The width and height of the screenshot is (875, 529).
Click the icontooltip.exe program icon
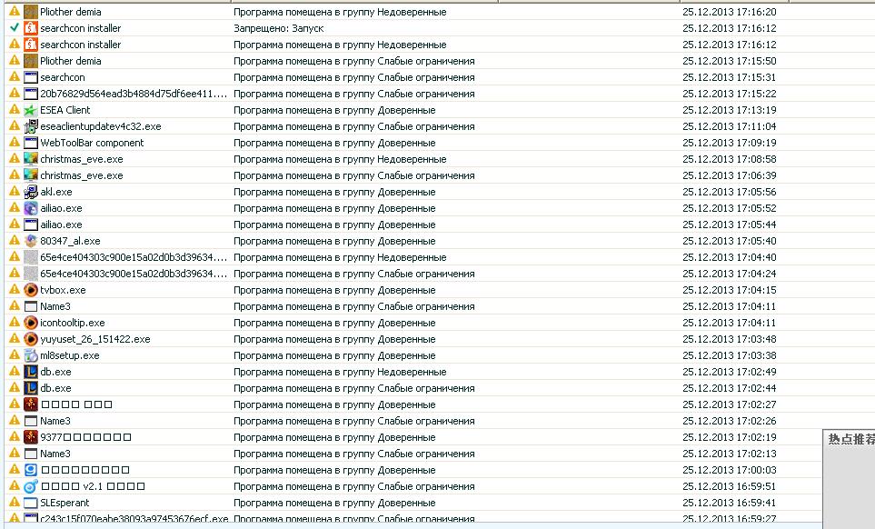pyautogui.click(x=31, y=323)
